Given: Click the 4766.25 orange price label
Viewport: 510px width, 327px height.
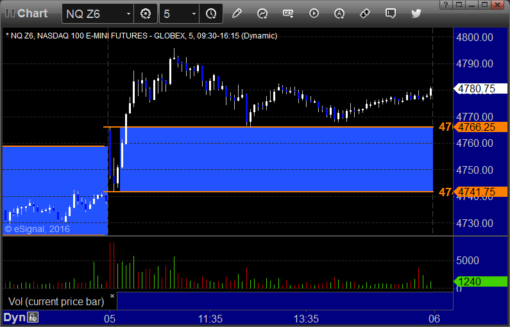Looking at the screenshot, I should 480,127.
